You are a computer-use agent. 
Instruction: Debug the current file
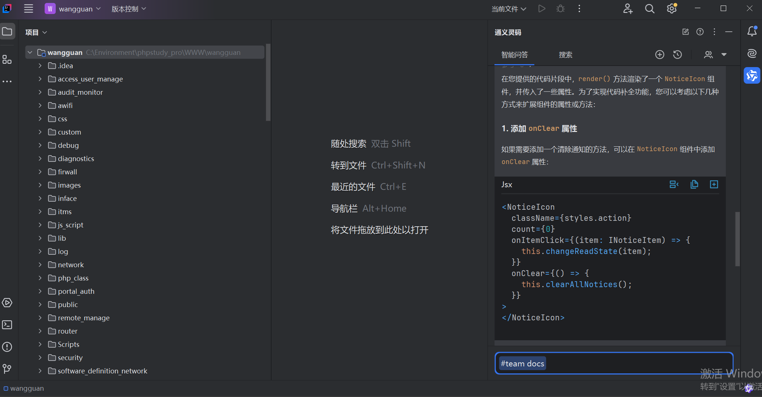pyautogui.click(x=561, y=9)
